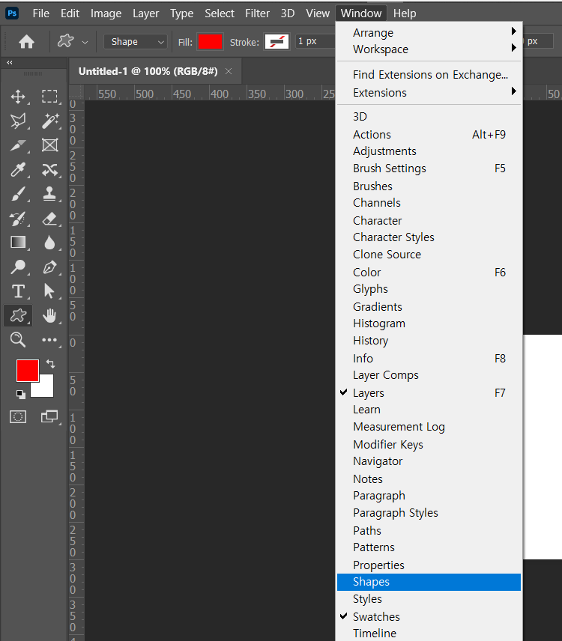Toggle the checked Swatches panel entry
This screenshot has height=641, width=562.
[x=429, y=616]
